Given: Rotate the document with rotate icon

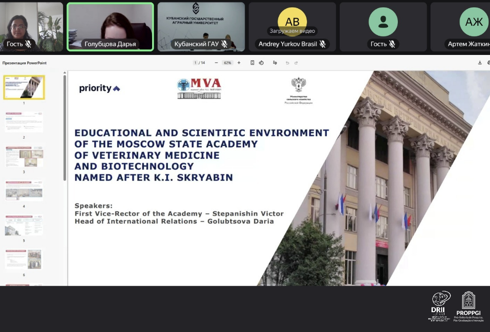Looking at the screenshot, I should [261, 63].
